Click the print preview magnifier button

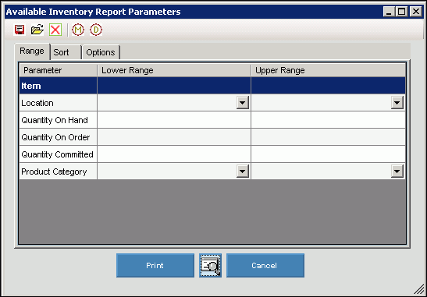coord(210,266)
